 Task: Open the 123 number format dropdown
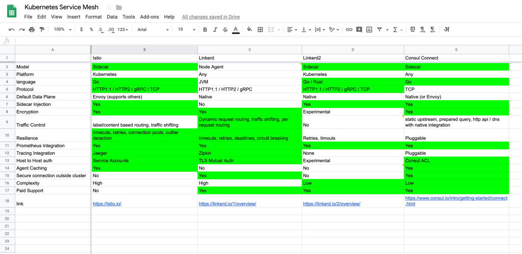click(x=123, y=30)
